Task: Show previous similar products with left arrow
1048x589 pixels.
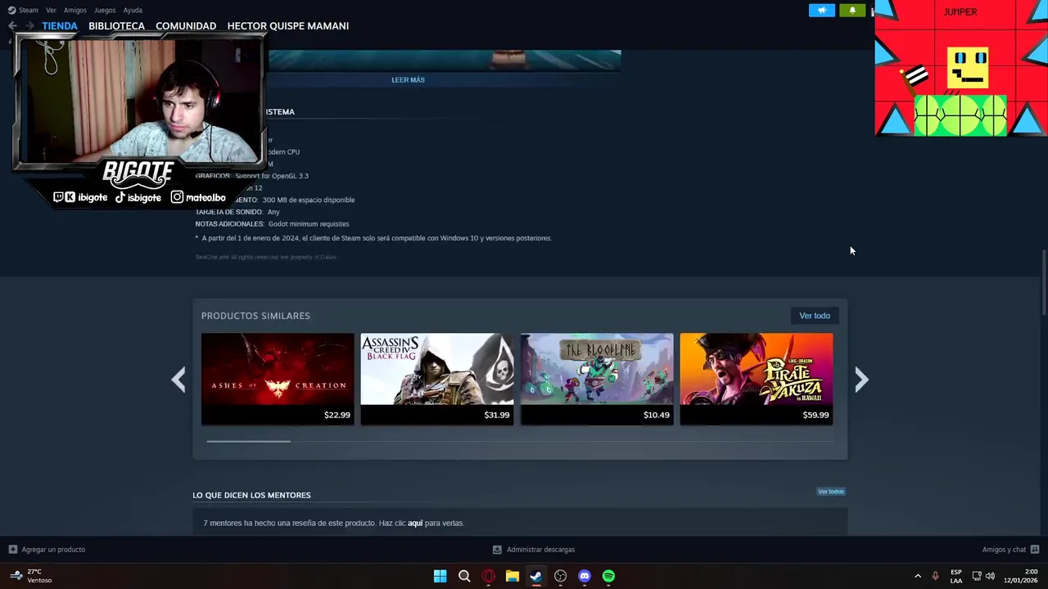Action: tap(178, 380)
